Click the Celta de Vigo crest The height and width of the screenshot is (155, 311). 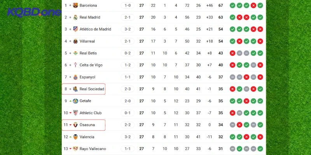75,65
